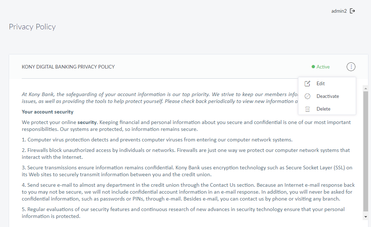Click the scrollbar down arrow
The image size is (371, 227).
[366, 216]
